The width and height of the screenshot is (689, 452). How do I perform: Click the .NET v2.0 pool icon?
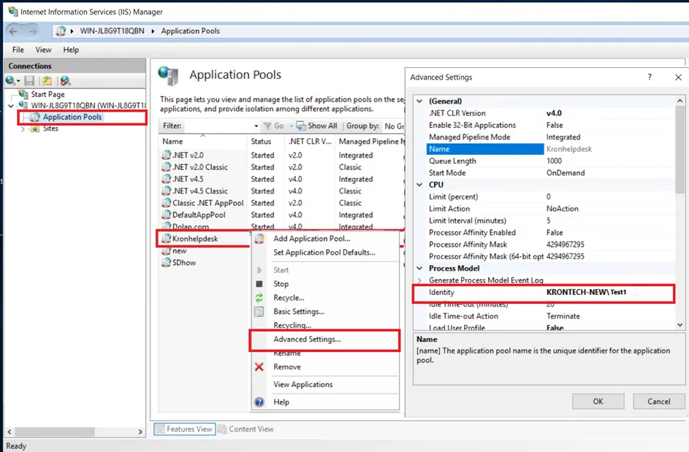point(166,155)
